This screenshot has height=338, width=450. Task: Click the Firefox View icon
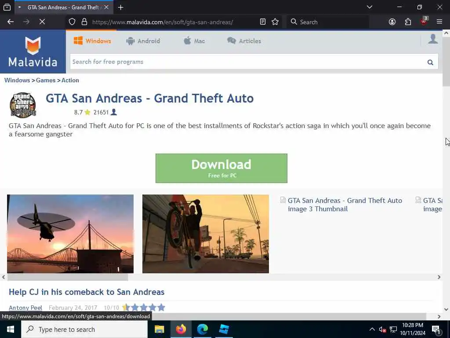[7, 7]
